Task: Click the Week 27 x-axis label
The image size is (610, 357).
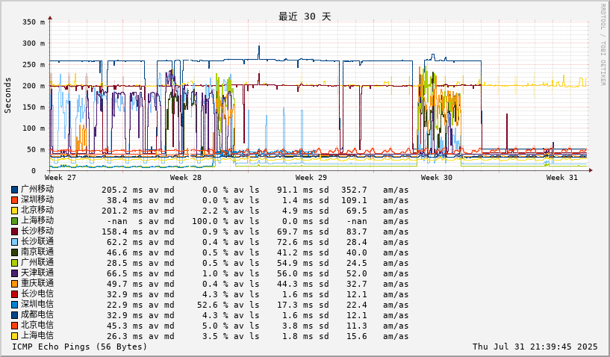Action: pos(60,178)
